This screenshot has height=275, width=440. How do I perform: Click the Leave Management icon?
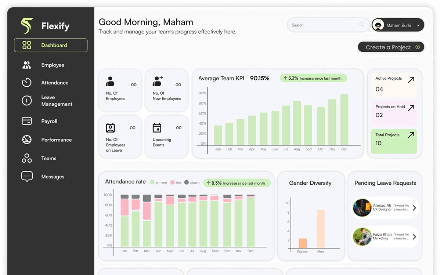[26, 100]
